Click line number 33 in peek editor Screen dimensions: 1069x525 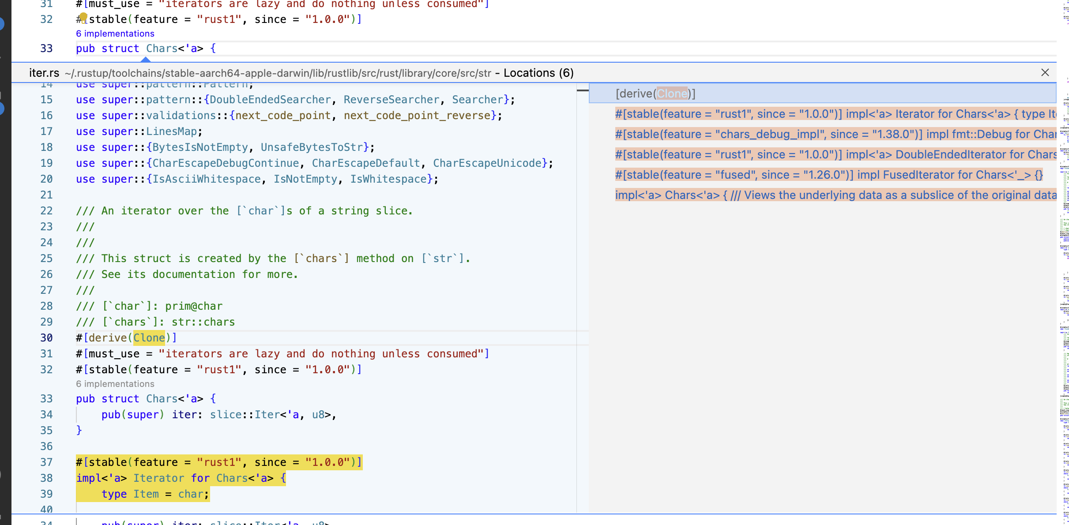(46, 399)
